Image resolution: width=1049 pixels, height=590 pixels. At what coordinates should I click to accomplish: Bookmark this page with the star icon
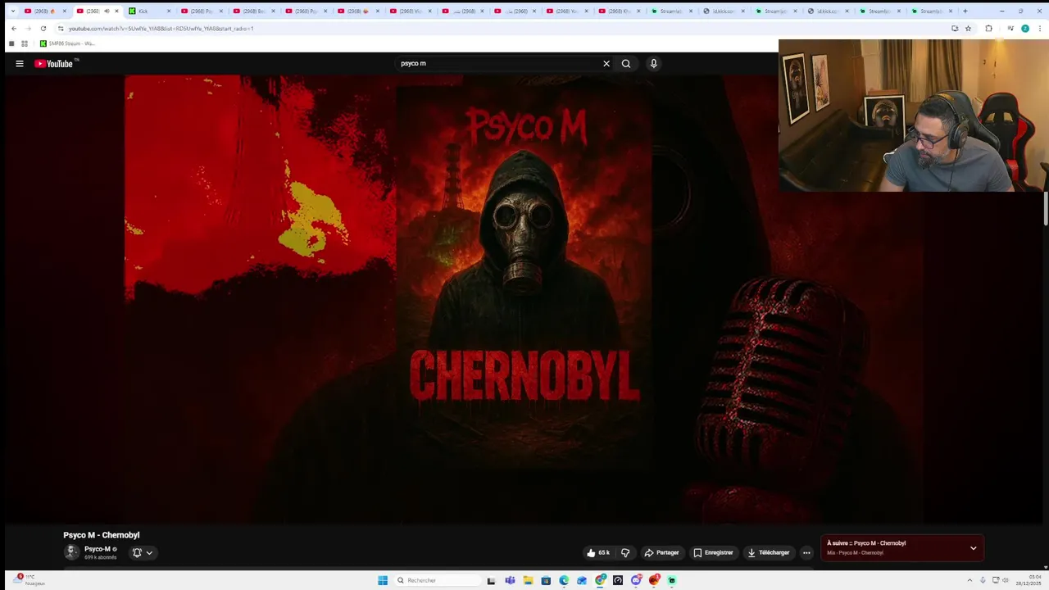pyautogui.click(x=968, y=29)
